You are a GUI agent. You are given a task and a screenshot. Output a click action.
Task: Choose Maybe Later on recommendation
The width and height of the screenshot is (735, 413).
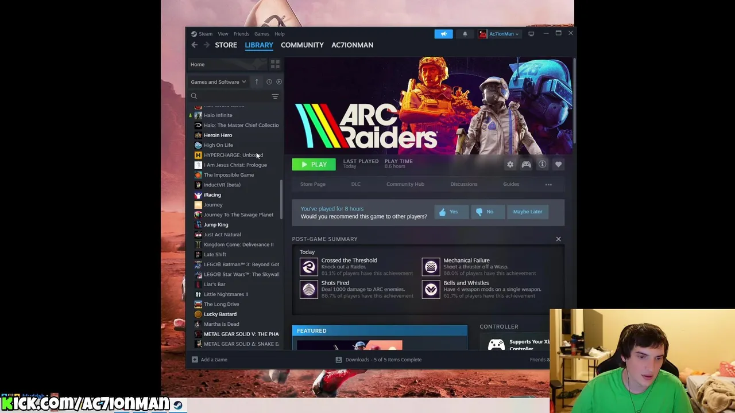[x=528, y=212]
